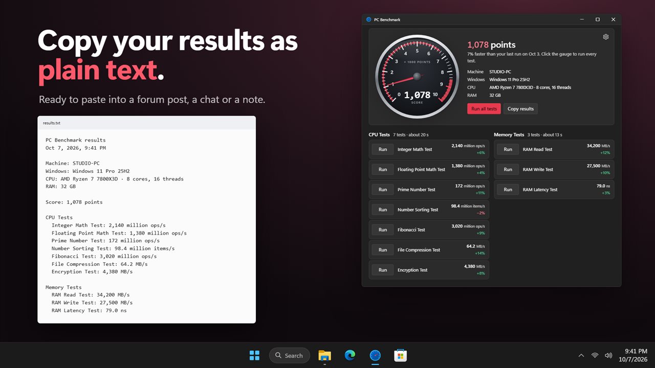Run the RAM Write Test
This screenshot has width=655, height=368.
508,169
